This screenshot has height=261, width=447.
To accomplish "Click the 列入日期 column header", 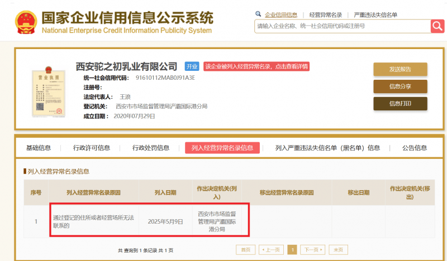I will [165, 193].
